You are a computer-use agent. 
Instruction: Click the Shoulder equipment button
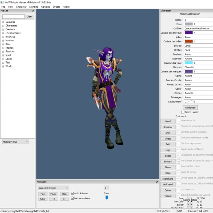tap(168, 127)
